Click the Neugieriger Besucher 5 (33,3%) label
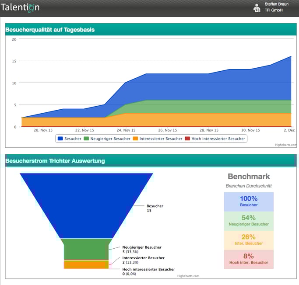This screenshot has width=299, height=285. tap(142, 250)
